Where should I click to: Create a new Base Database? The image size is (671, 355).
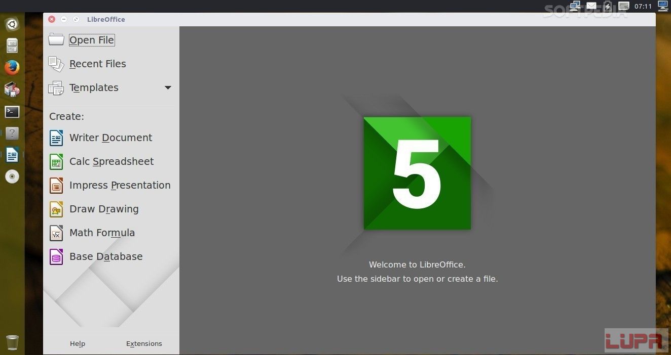pyautogui.click(x=96, y=256)
